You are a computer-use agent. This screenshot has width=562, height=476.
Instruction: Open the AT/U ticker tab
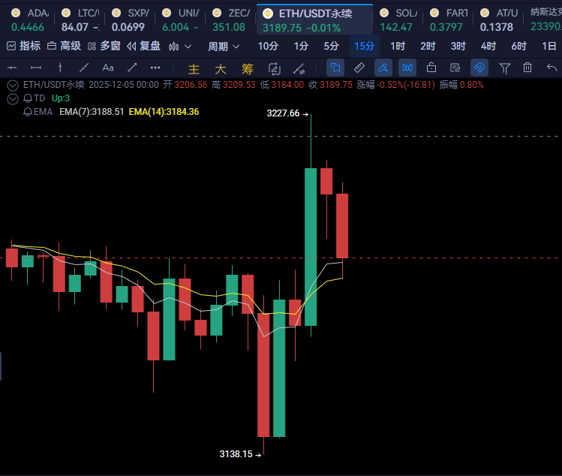pyautogui.click(x=499, y=20)
